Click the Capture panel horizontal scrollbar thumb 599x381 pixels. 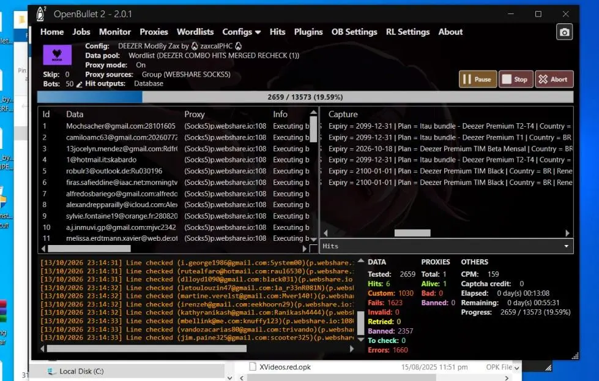click(x=412, y=233)
